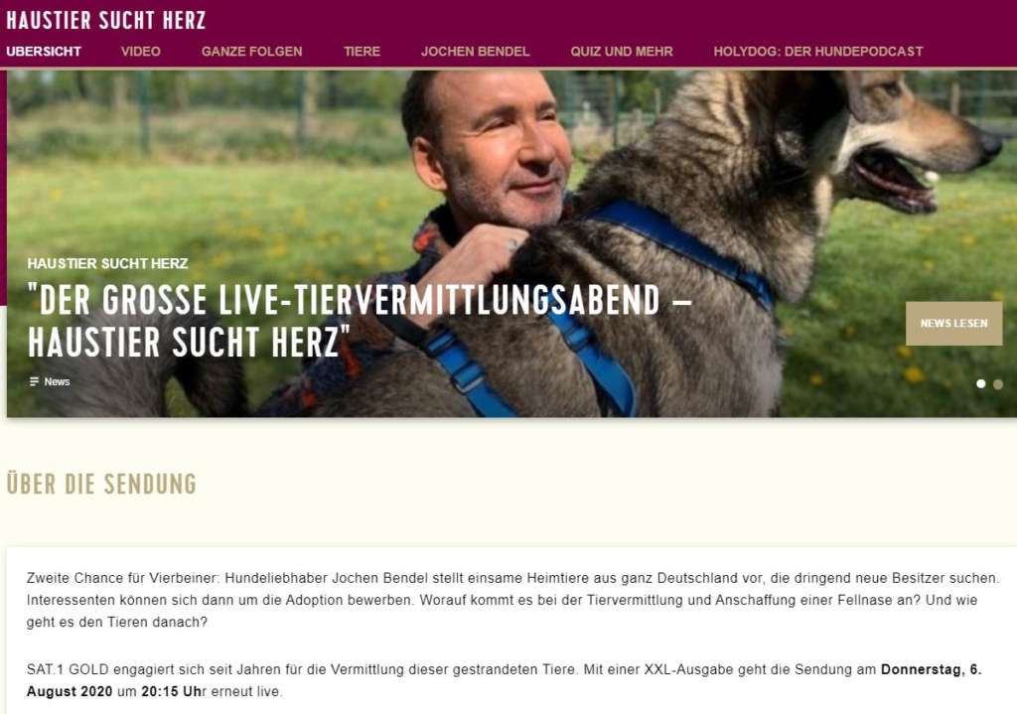This screenshot has height=714, width=1017.
Task: Open QUIZ UND MEHR menu
Action: click(622, 52)
